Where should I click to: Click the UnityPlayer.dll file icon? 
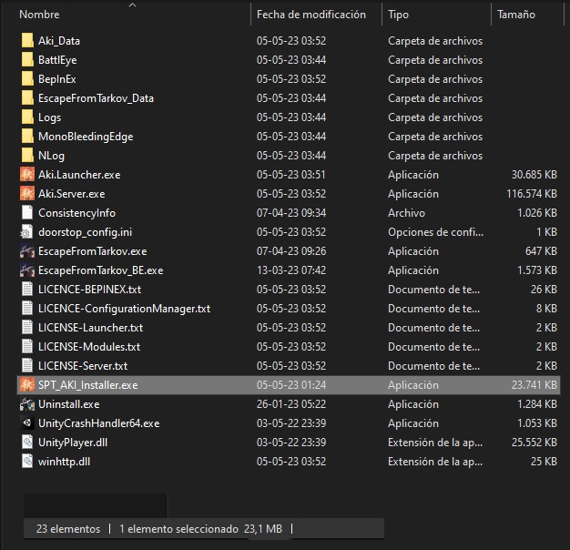[x=27, y=443]
